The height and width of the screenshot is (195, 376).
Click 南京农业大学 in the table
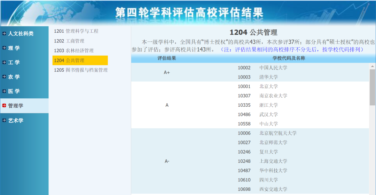point(273,96)
